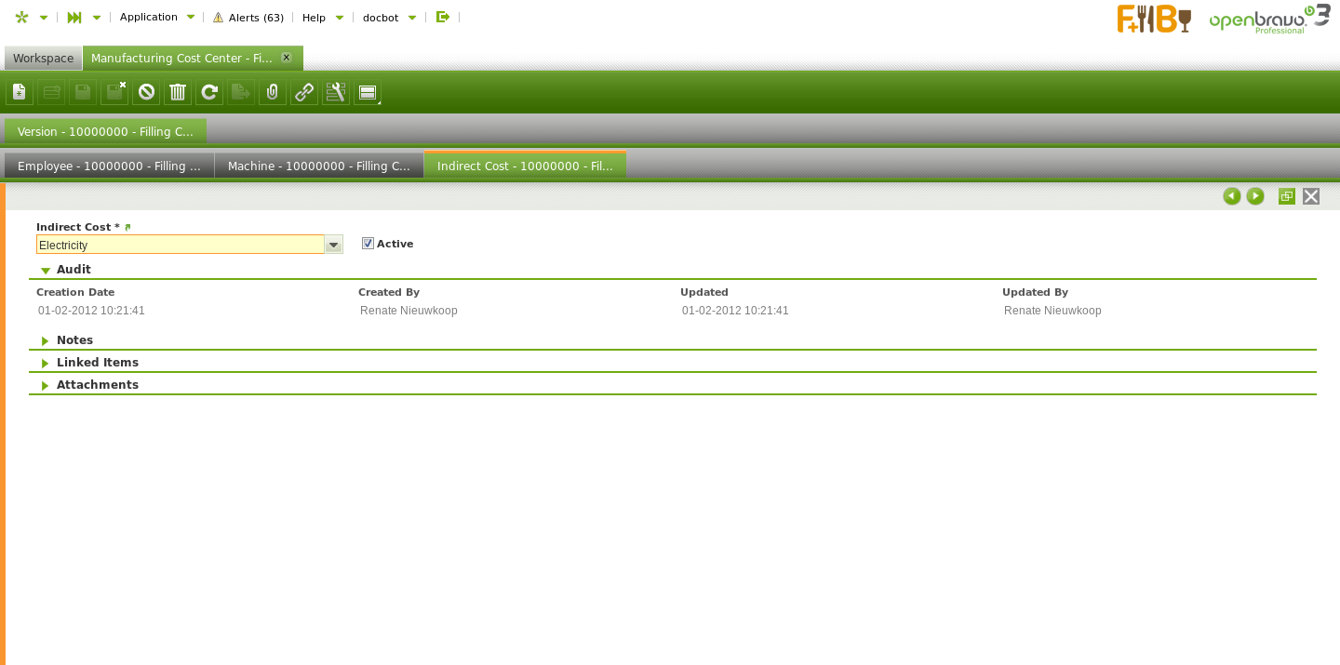Open the Indirect Cost dropdown arrow
Image resolution: width=1340 pixels, height=665 pixels.
pos(333,245)
